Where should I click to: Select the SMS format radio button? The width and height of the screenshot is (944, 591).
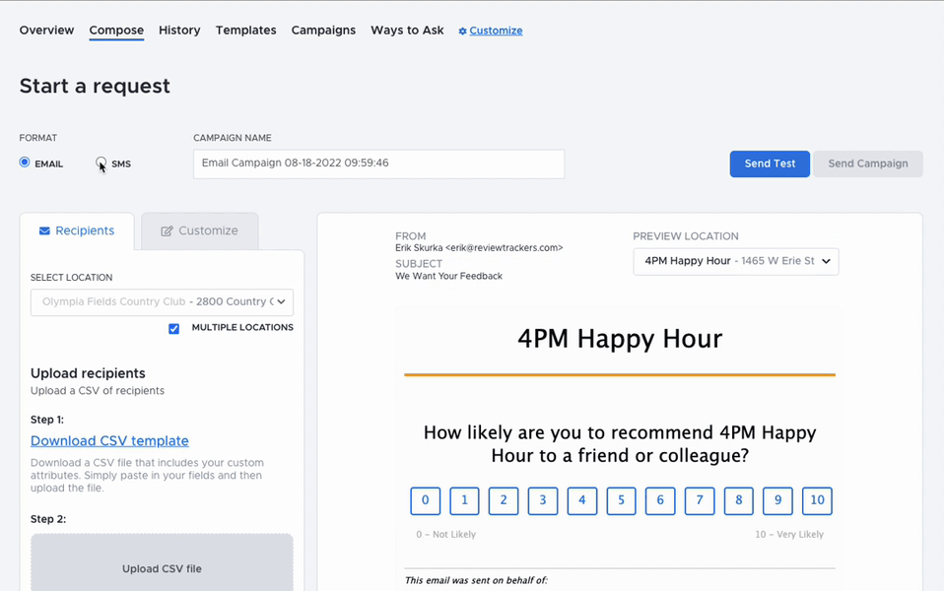coord(101,162)
